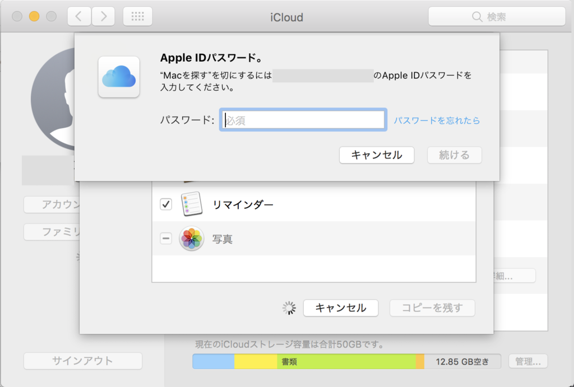Click the user avatar picture
This screenshot has width=574, height=387.
(53, 99)
